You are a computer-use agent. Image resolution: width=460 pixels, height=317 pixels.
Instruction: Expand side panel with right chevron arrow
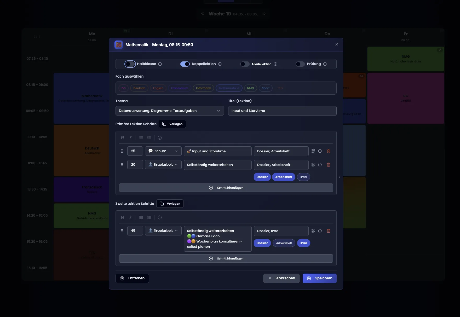click(340, 177)
